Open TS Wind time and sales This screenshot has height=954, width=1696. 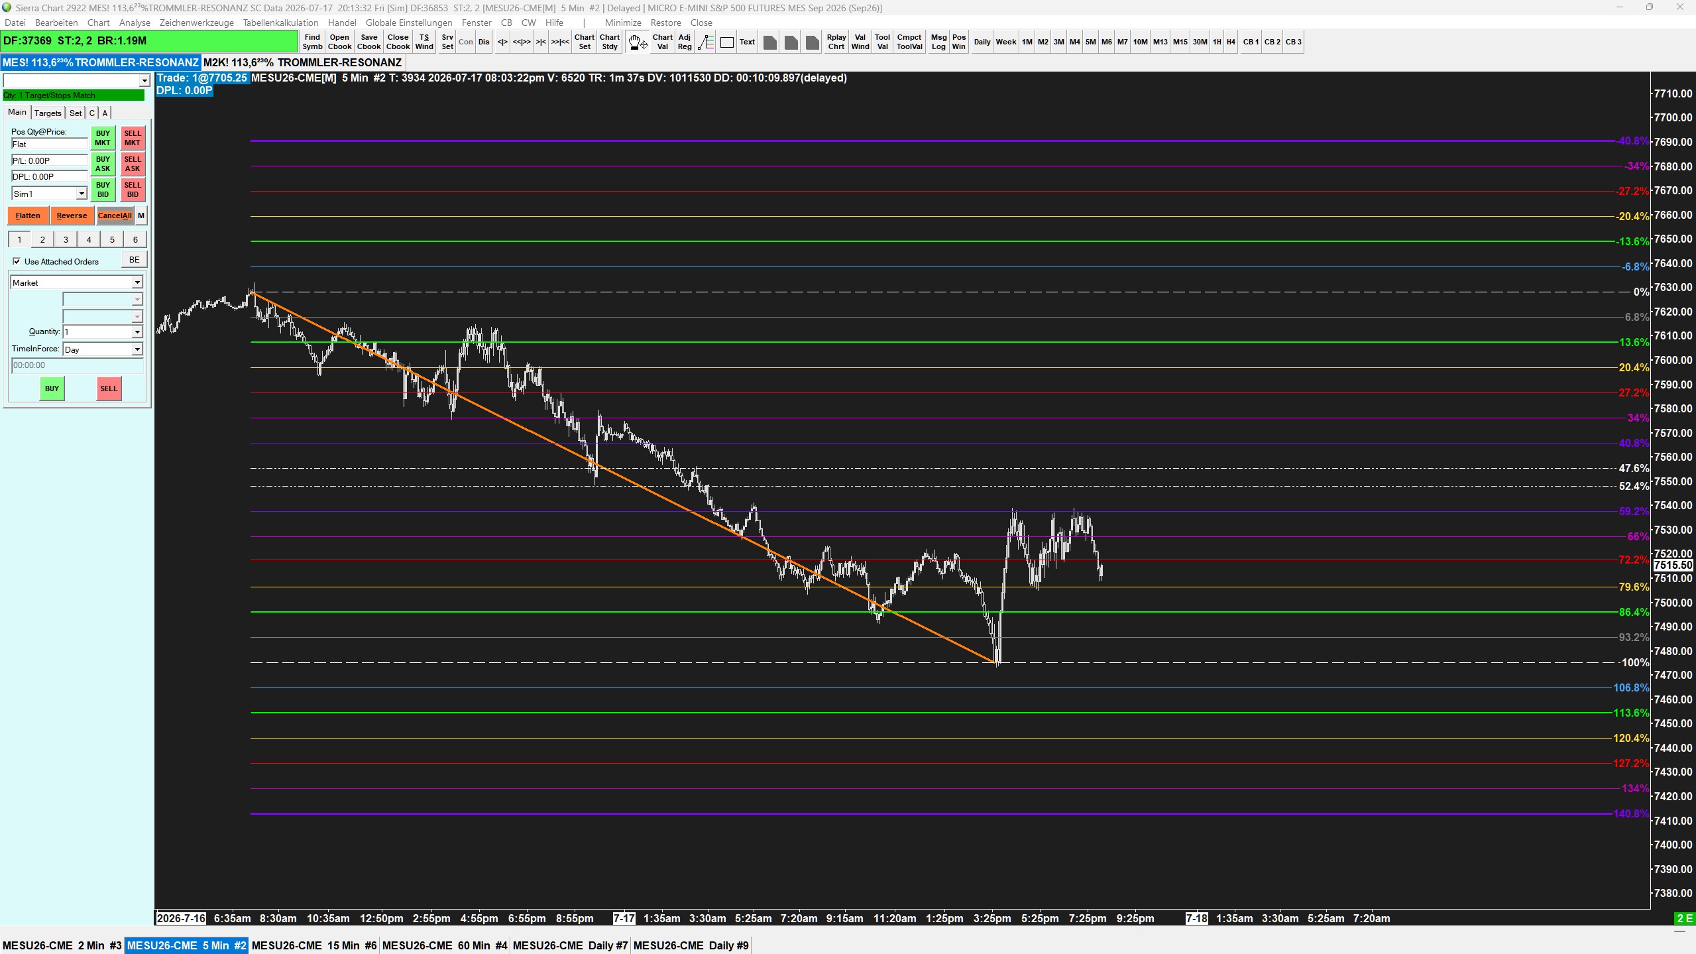pyautogui.click(x=424, y=42)
